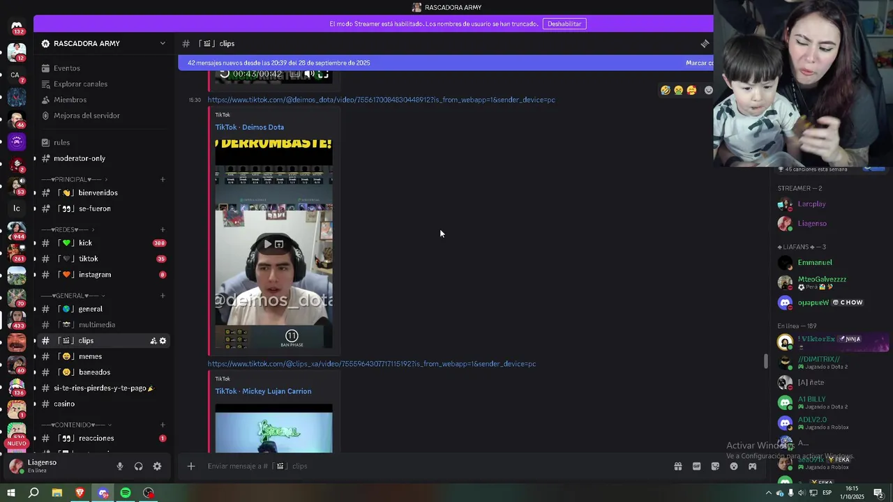
Task: Open user settings gear near Liagenso
Action: (157, 466)
